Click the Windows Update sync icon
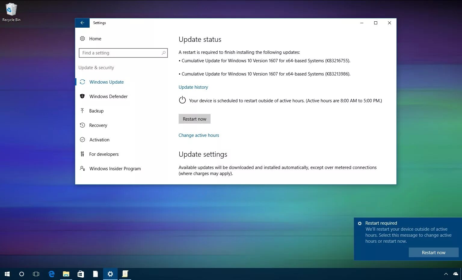The image size is (462, 280). (82, 82)
